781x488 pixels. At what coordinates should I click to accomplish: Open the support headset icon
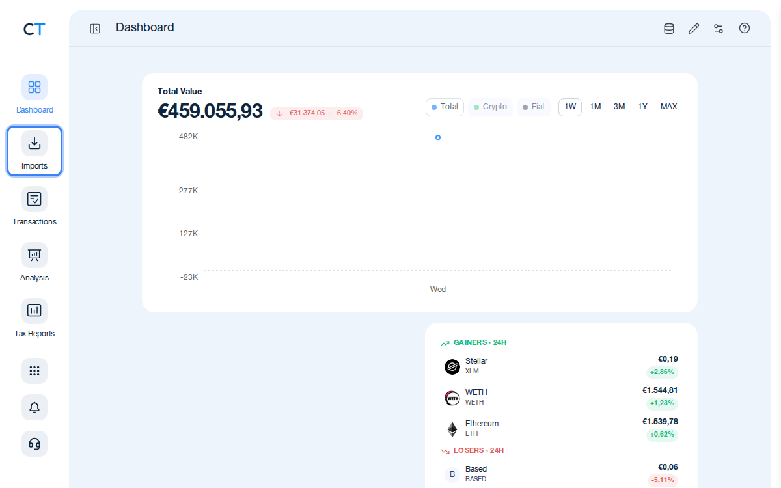coord(34,444)
